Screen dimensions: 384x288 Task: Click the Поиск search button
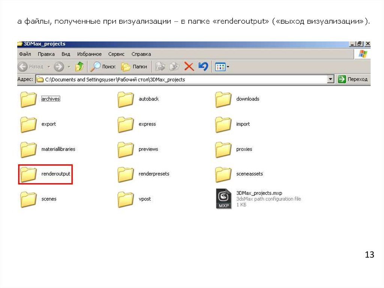104,67
